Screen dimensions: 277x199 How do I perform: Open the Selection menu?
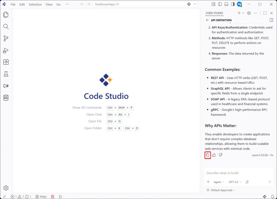click(35, 4)
